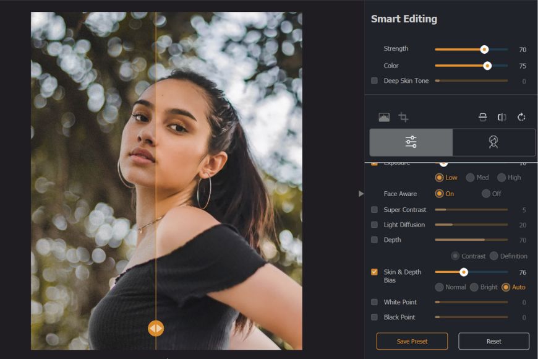Click the rotate/reset circular arrow icon

click(x=521, y=118)
